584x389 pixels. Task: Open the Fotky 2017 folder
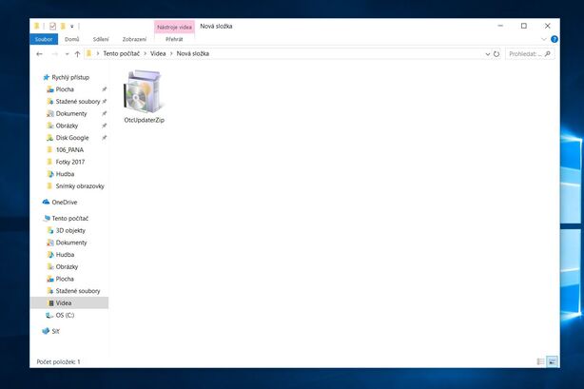[x=70, y=162]
